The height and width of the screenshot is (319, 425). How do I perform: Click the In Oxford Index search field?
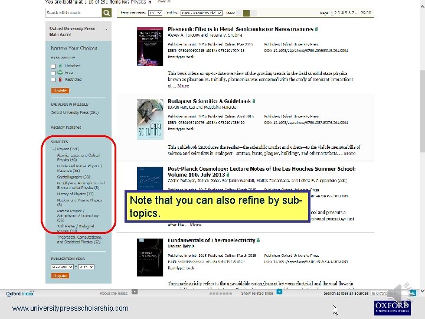(390, 293)
